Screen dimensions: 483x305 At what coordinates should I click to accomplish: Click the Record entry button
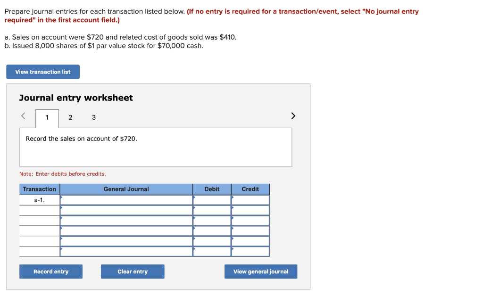click(x=50, y=272)
